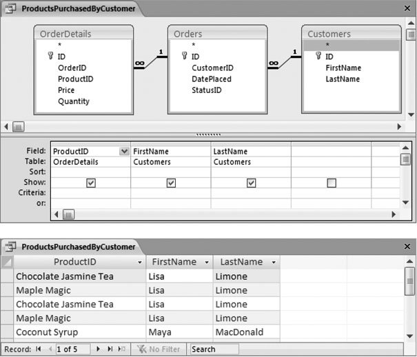417x357 pixels.
Task: Select DatePlaced field in Orders table
Action: pos(212,79)
